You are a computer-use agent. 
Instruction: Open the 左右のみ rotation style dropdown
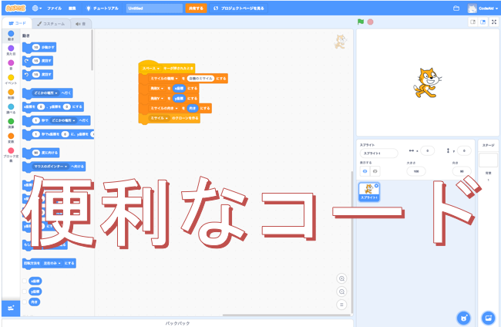(52, 264)
